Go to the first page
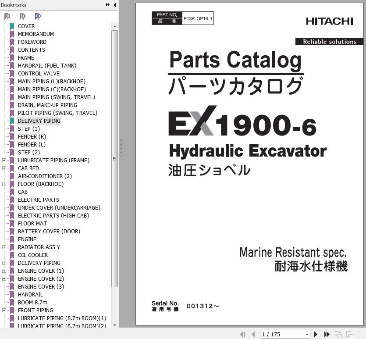This screenshot has height=339, width=366. 242,334
